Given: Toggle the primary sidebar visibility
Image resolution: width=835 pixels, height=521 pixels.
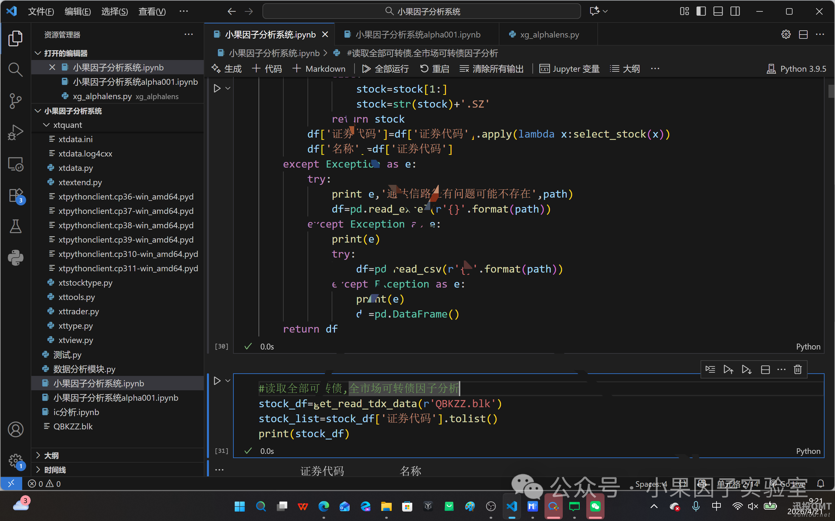Looking at the screenshot, I should pos(701,11).
